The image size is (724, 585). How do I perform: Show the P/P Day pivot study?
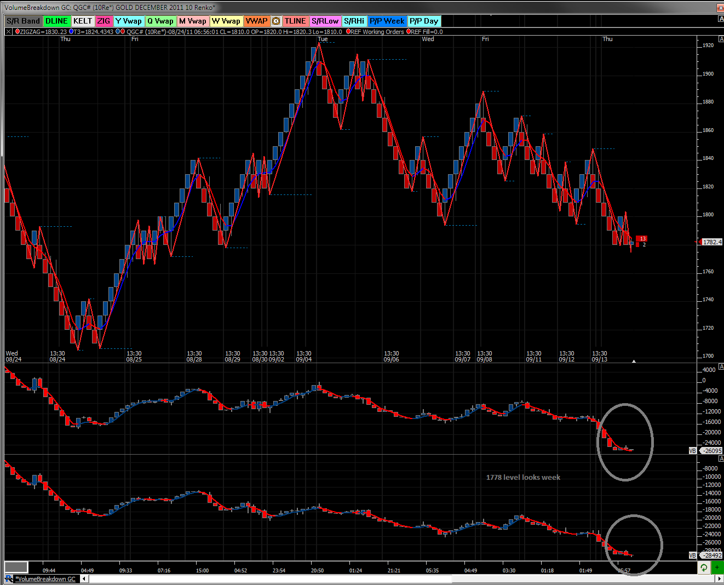424,21
